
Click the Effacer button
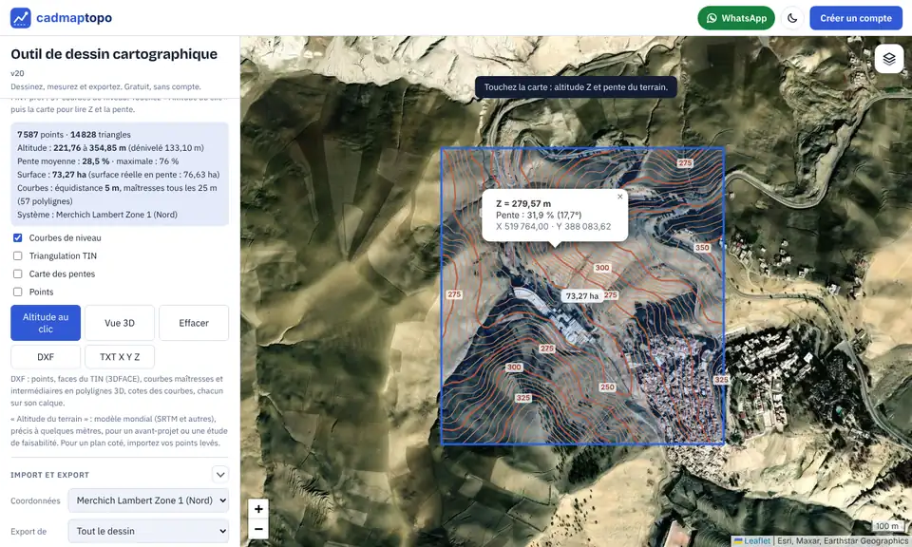[194, 323]
